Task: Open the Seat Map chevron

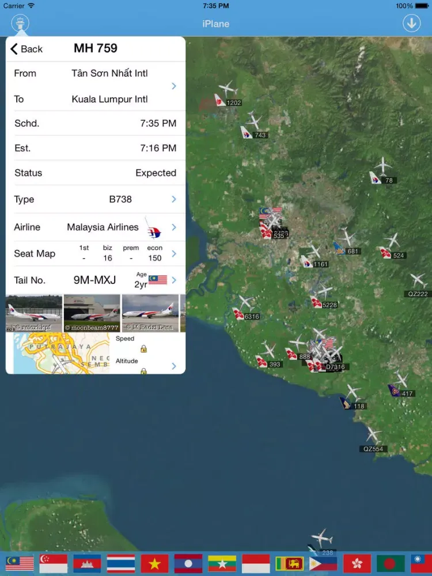Action: [x=174, y=253]
